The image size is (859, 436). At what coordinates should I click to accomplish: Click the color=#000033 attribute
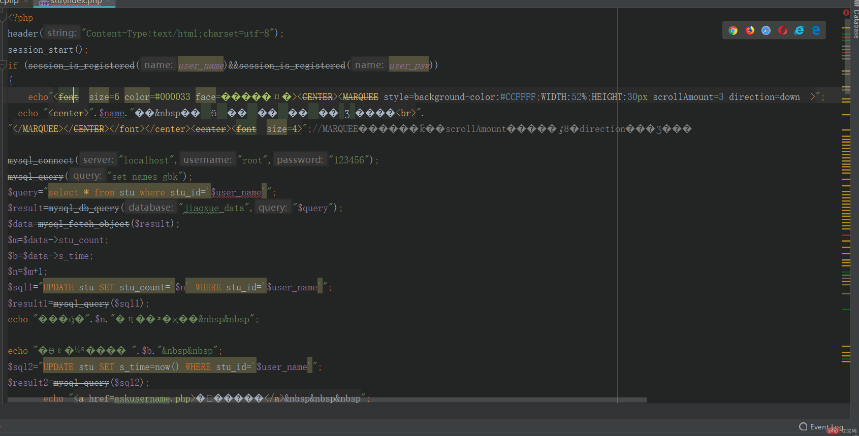click(x=157, y=97)
